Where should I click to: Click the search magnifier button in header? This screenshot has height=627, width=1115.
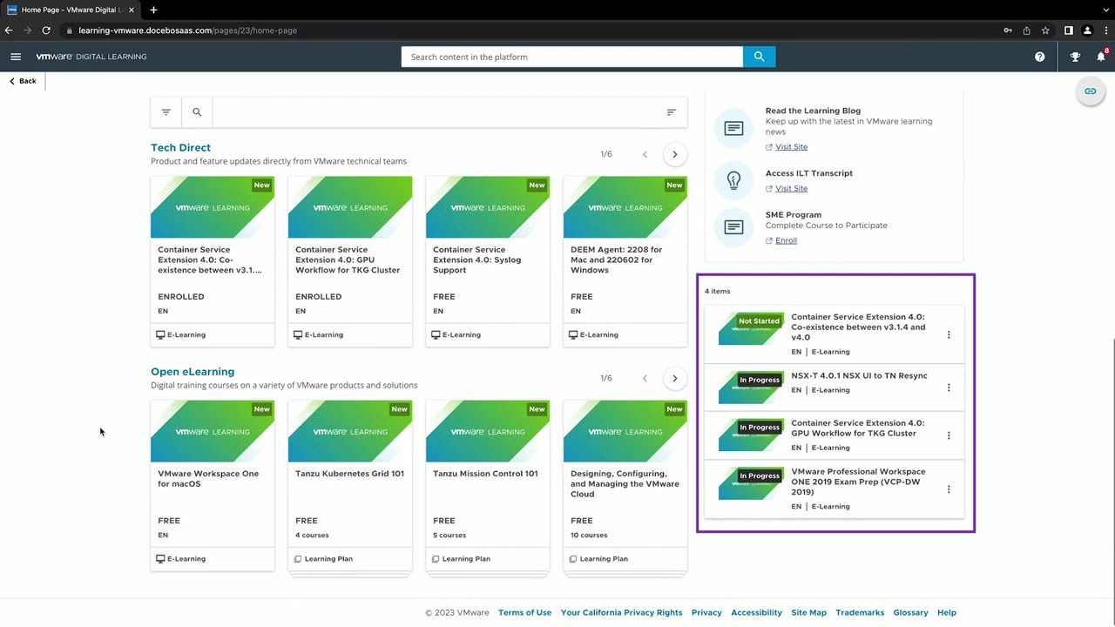[759, 57]
